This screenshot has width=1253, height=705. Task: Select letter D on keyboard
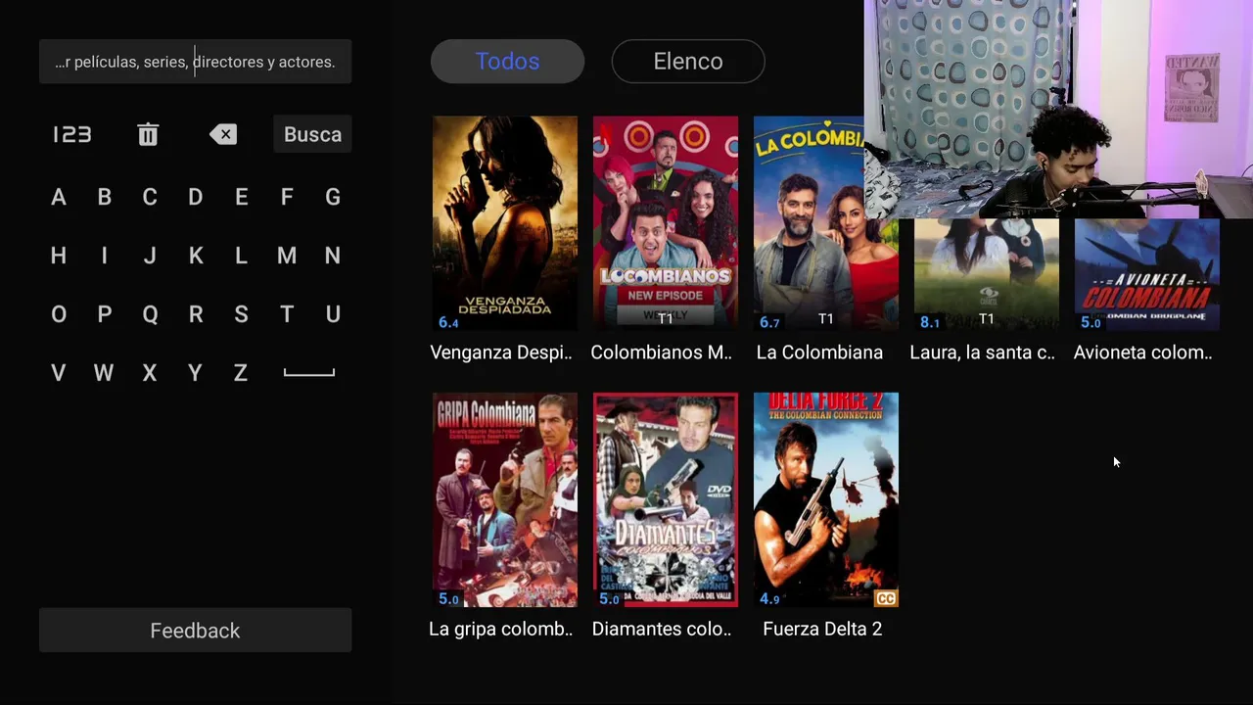[x=196, y=197]
